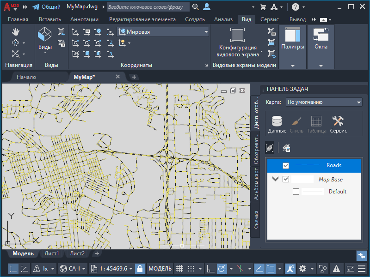Image resolution: width=370 pixels, height=277 pixels.
Task: Open the Лист1 layout tab
Action: [x=51, y=253]
